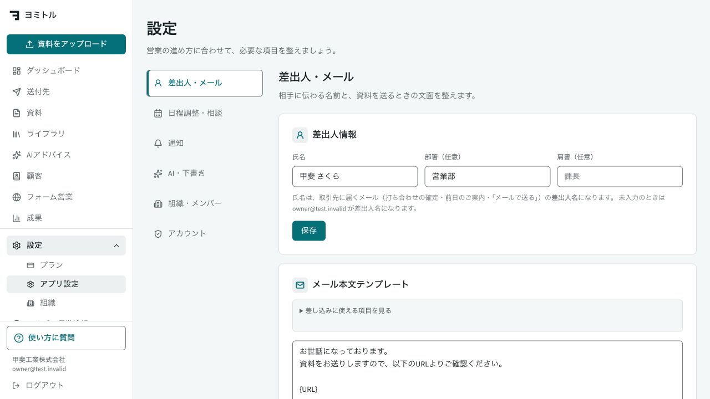Screen dimensions: 710x399
Task: Go to the 組織・メンバー tab
Action: (205, 203)
